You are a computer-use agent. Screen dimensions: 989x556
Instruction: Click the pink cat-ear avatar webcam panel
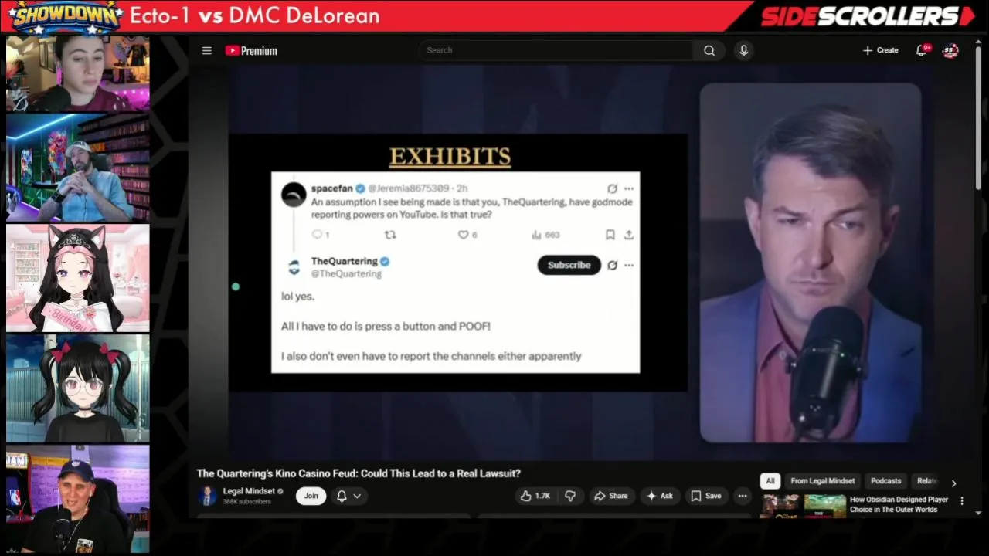tap(78, 278)
